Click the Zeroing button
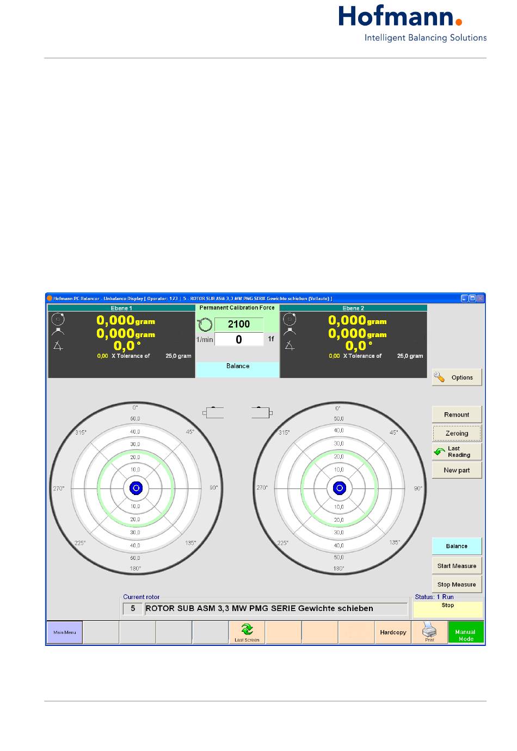The height and width of the screenshot is (751, 517). [x=457, y=433]
